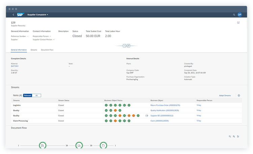Select the Logistics stream row
This screenshot has height=154, width=253.
(126, 105)
